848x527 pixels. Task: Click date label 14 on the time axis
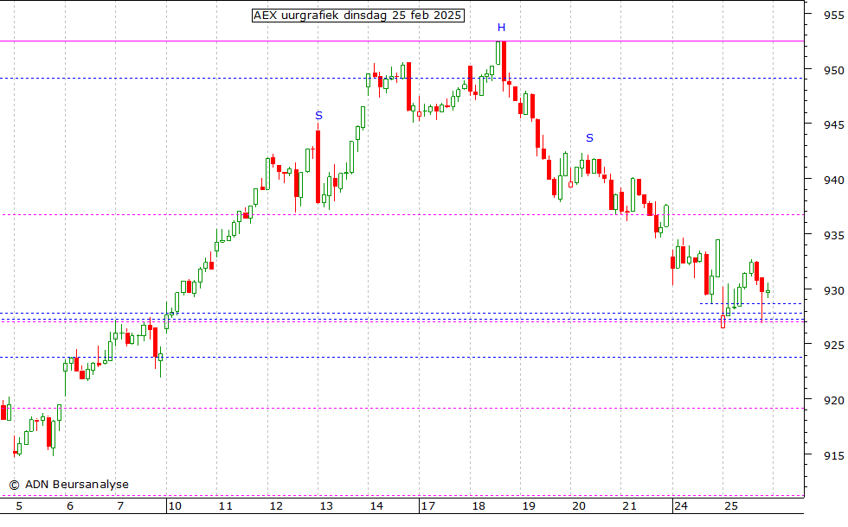pos(376,506)
